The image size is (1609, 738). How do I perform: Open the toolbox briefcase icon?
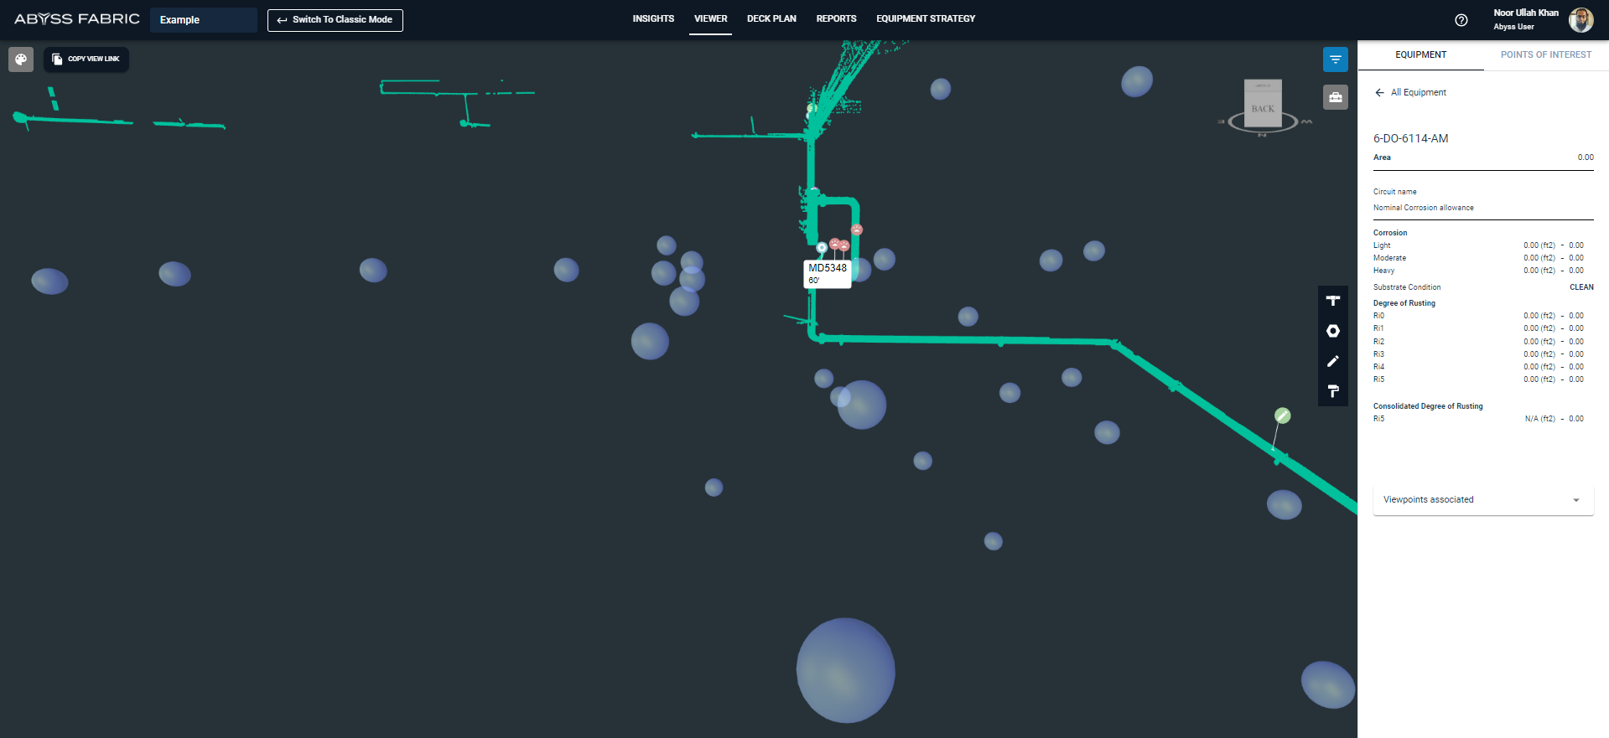(1335, 97)
